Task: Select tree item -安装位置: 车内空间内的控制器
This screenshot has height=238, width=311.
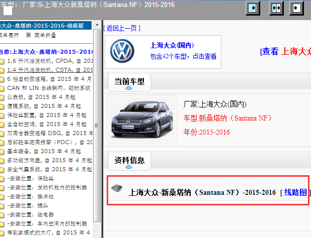Action: point(47,223)
